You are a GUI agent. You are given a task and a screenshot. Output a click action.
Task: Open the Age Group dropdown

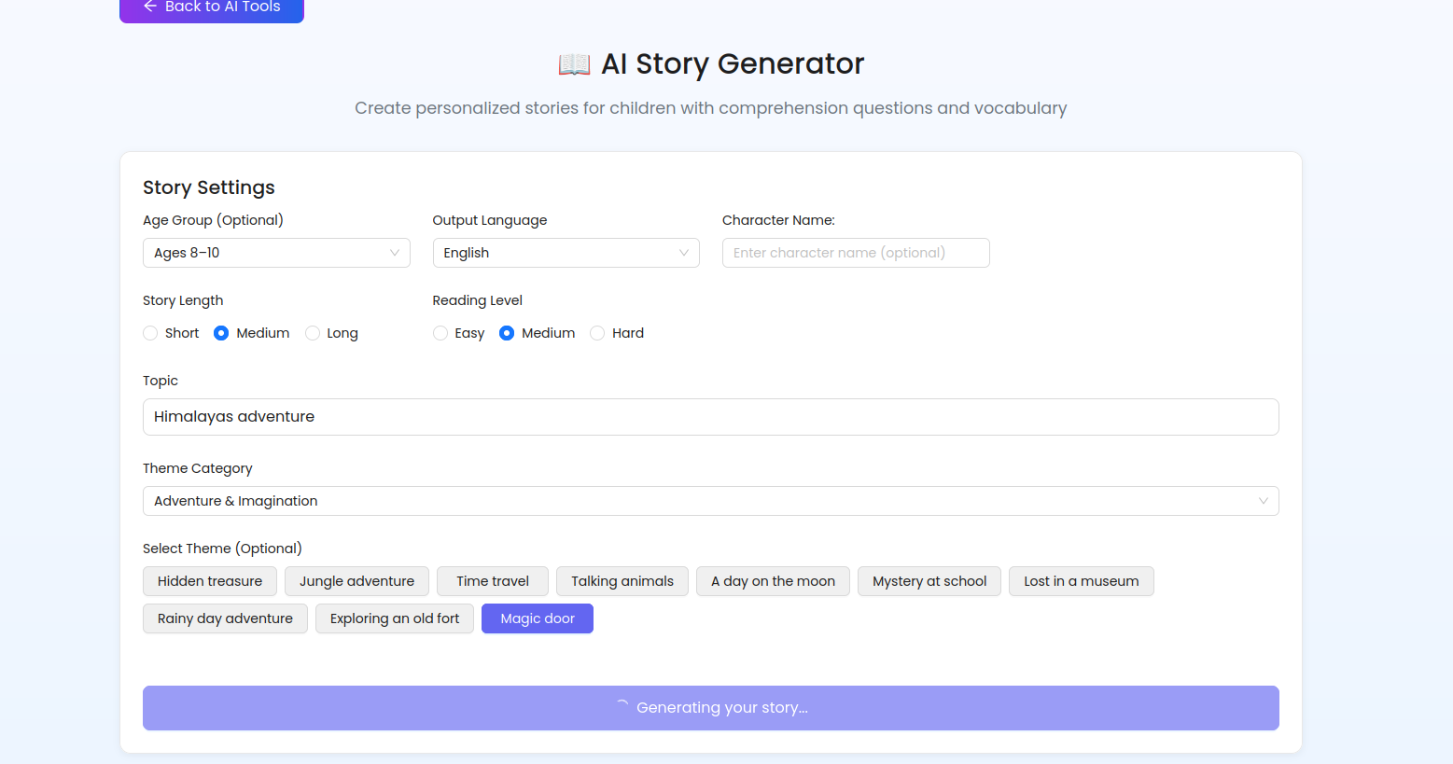276,253
